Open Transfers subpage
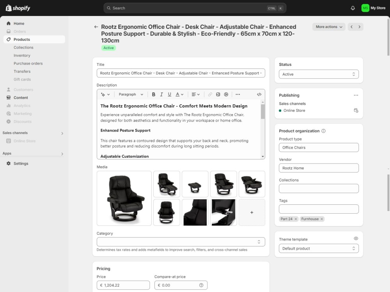Image resolution: width=390 pixels, height=292 pixels. point(22,71)
